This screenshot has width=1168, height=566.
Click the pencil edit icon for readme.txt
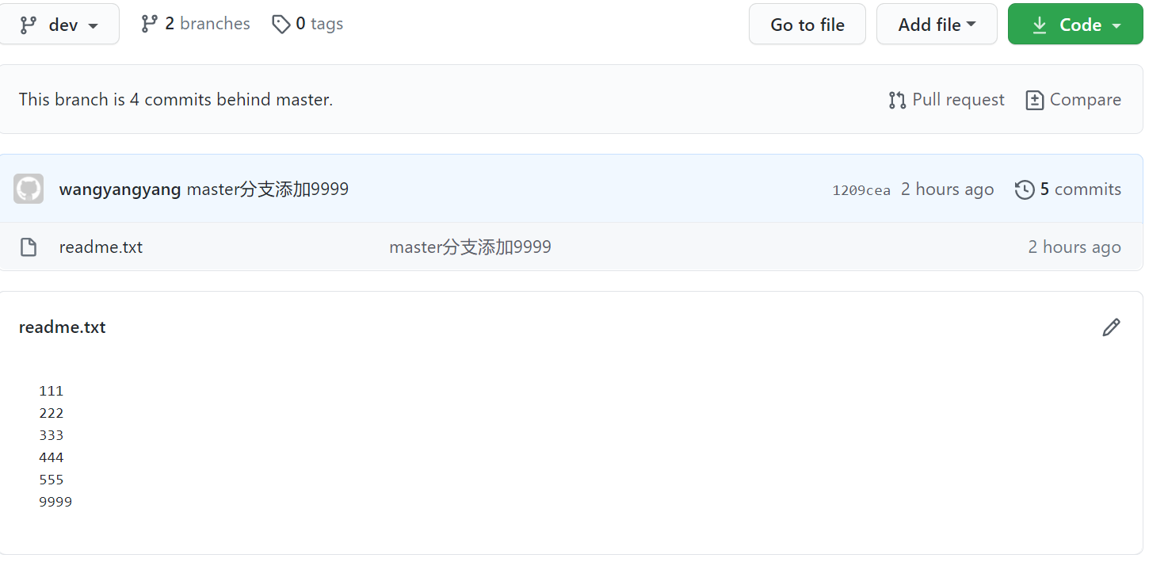point(1111,327)
